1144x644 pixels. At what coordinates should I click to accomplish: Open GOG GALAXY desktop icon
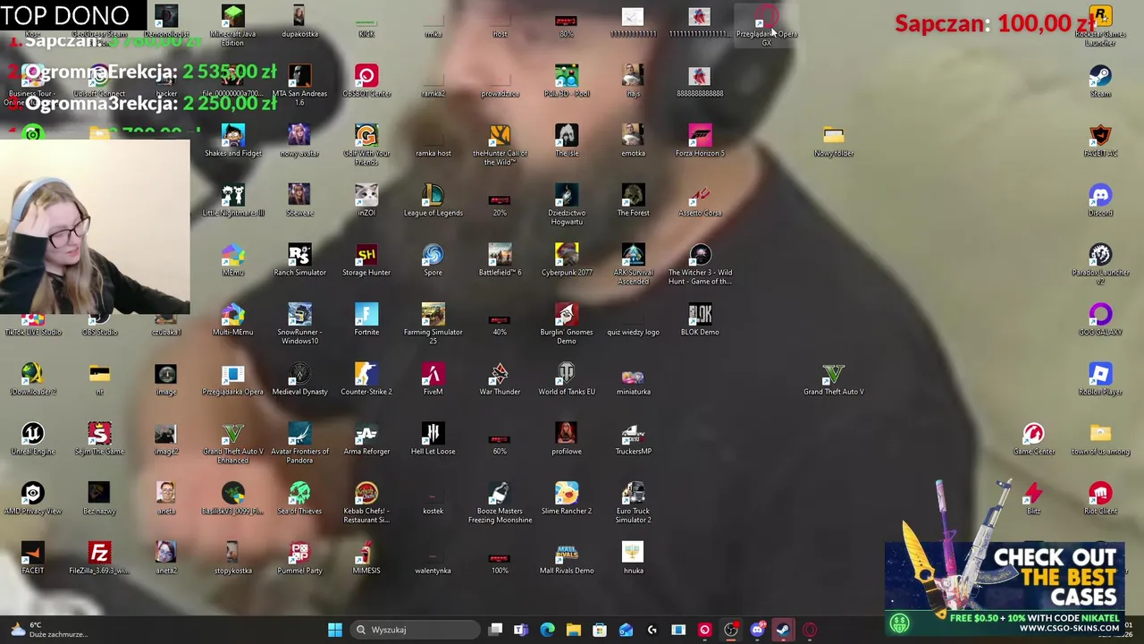tap(1100, 320)
